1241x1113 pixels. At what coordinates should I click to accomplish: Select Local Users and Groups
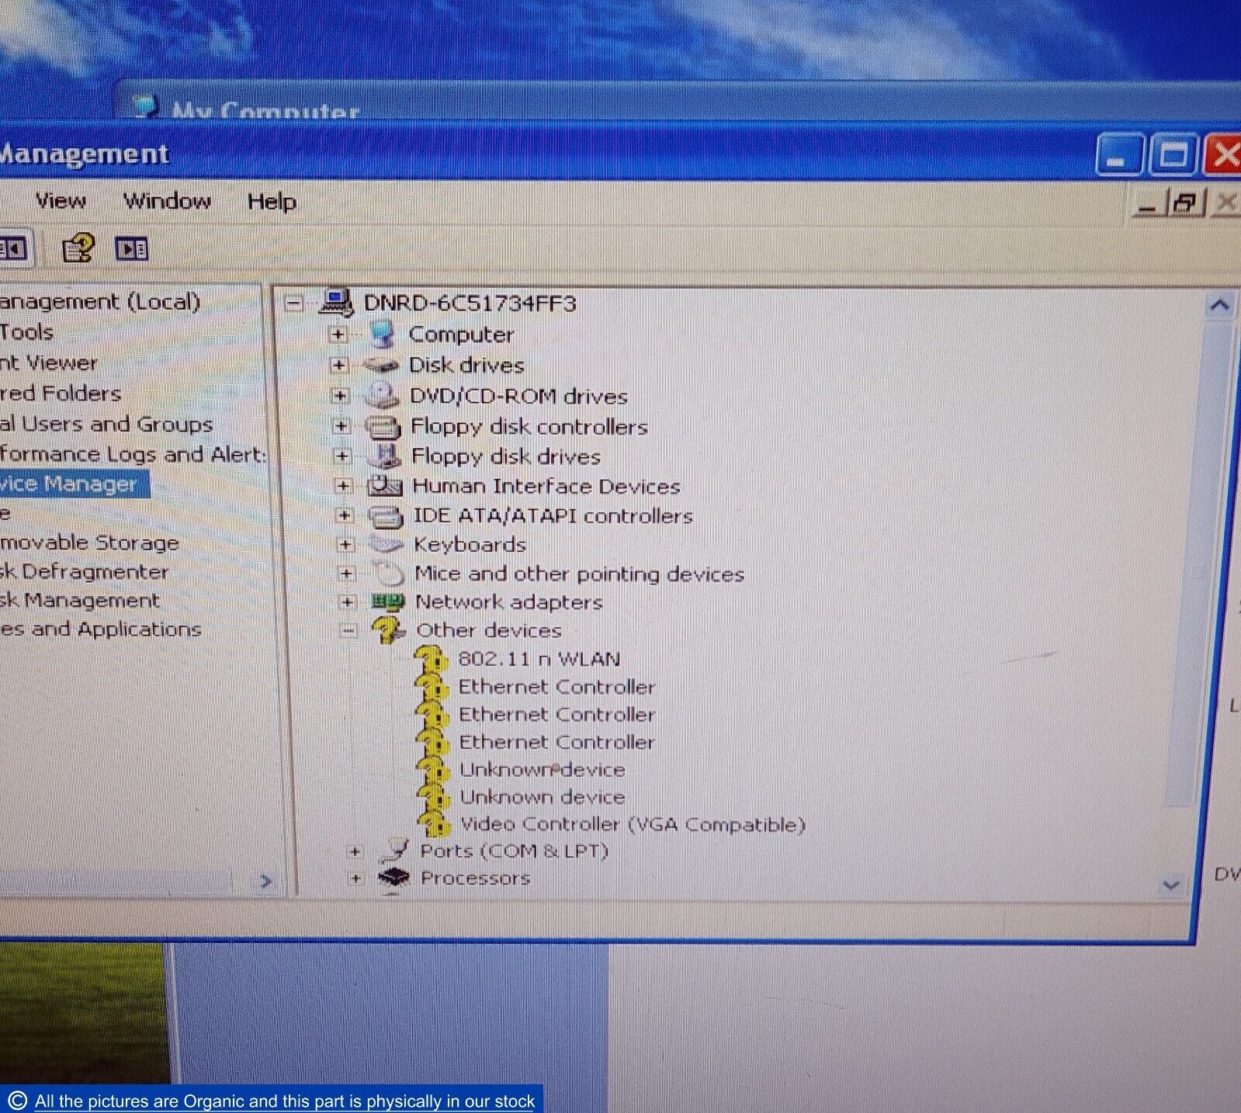[106, 425]
